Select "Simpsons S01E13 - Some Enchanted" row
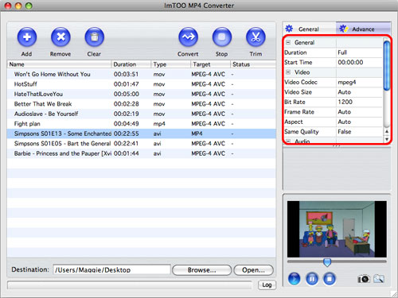The width and height of the screenshot is (398, 298). pyautogui.click(x=142, y=134)
